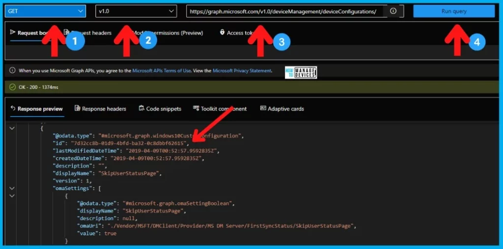503x249 pixels.
Task: Click the lastModifiedDateTime value in the response
Action: click(x=172, y=151)
